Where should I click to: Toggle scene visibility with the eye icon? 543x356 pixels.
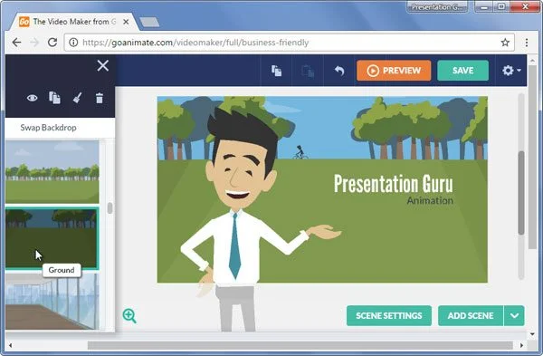(x=33, y=98)
